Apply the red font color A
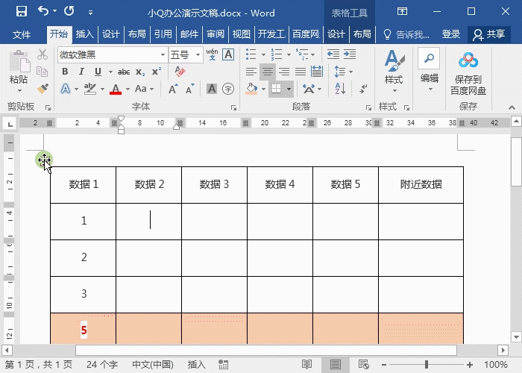Viewport: 522px width, 373px height. coord(116,89)
